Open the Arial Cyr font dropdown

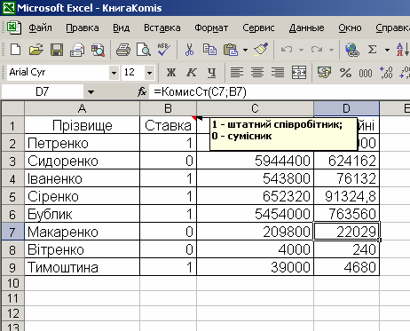click(114, 73)
